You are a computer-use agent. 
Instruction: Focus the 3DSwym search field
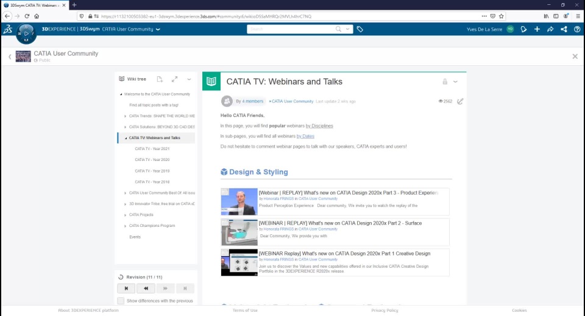point(291,29)
